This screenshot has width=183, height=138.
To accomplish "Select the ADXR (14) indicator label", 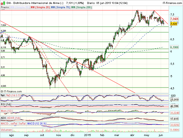I will 13,118.
